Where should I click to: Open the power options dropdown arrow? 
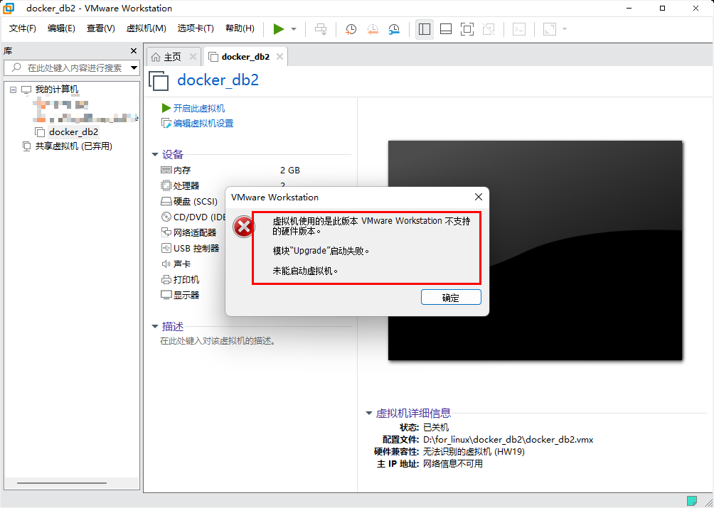(294, 29)
